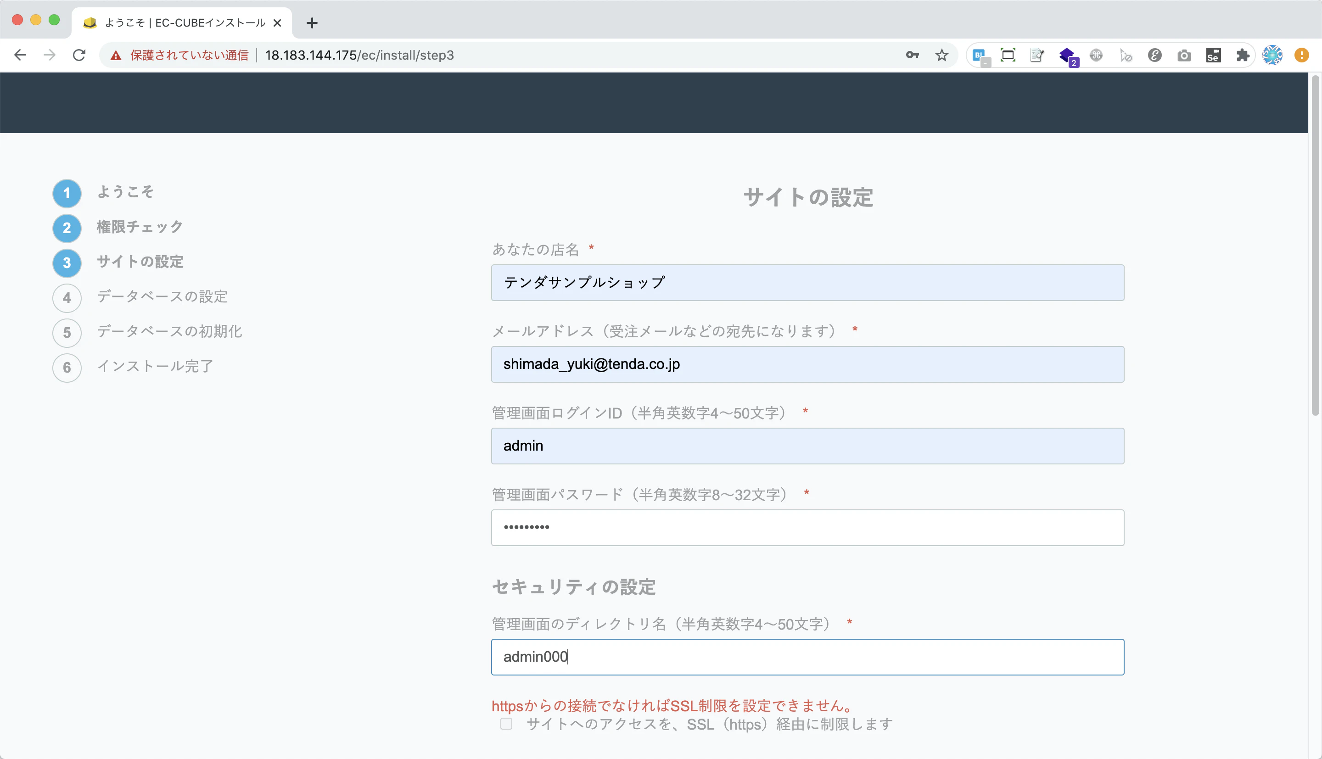Focus the 管理画面ログインID field
1322x759 pixels.
click(x=807, y=446)
